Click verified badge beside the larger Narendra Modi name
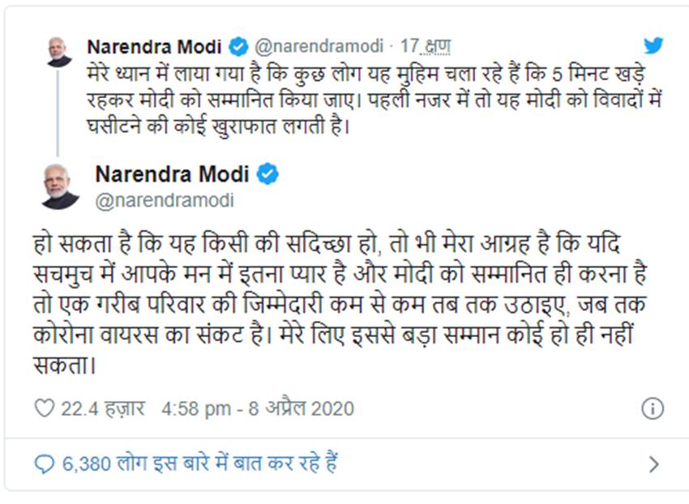Image resolution: width=689 pixels, height=504 pixels. point(268,173)
